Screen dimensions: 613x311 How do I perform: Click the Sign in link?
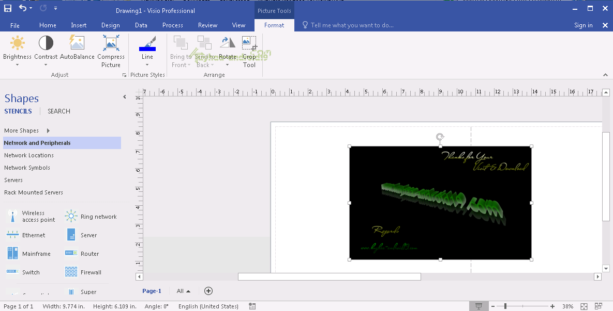[584, 25]
